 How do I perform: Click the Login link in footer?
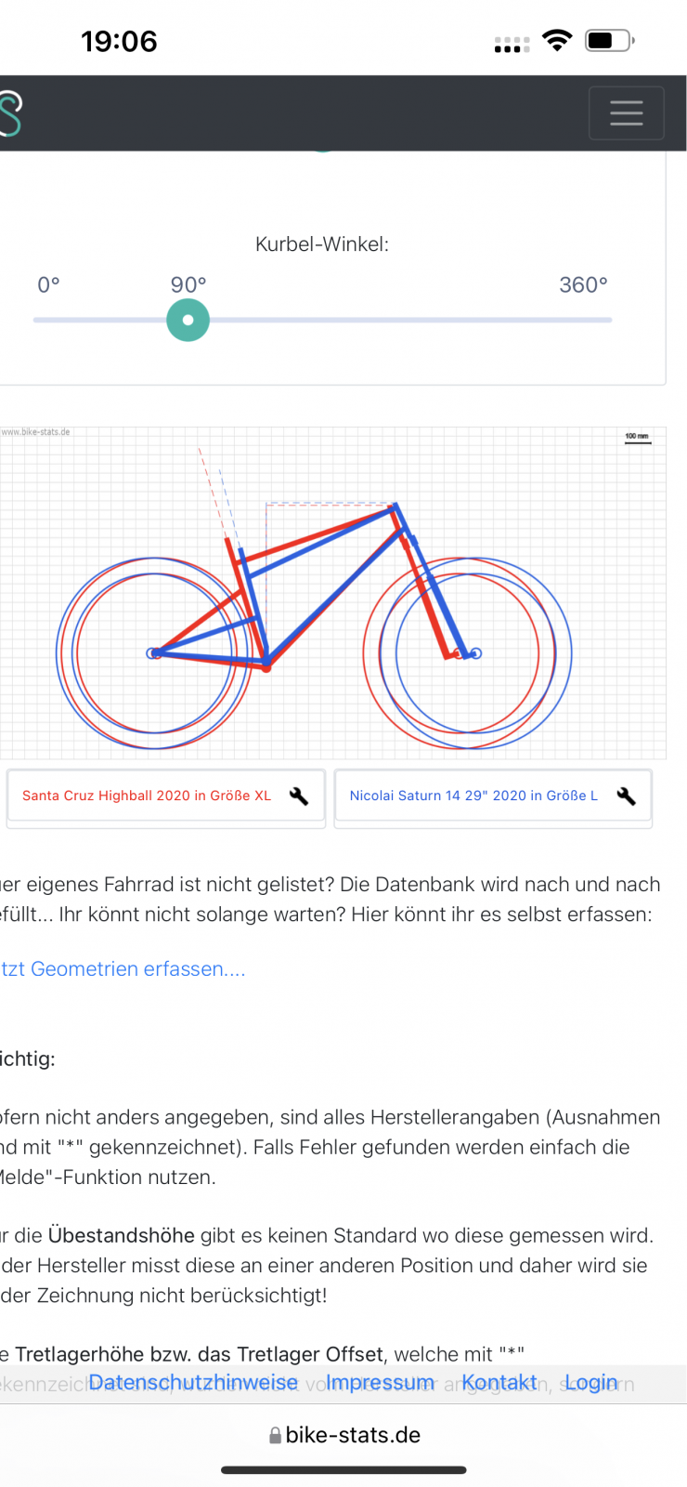click(x=591, y=1383)
